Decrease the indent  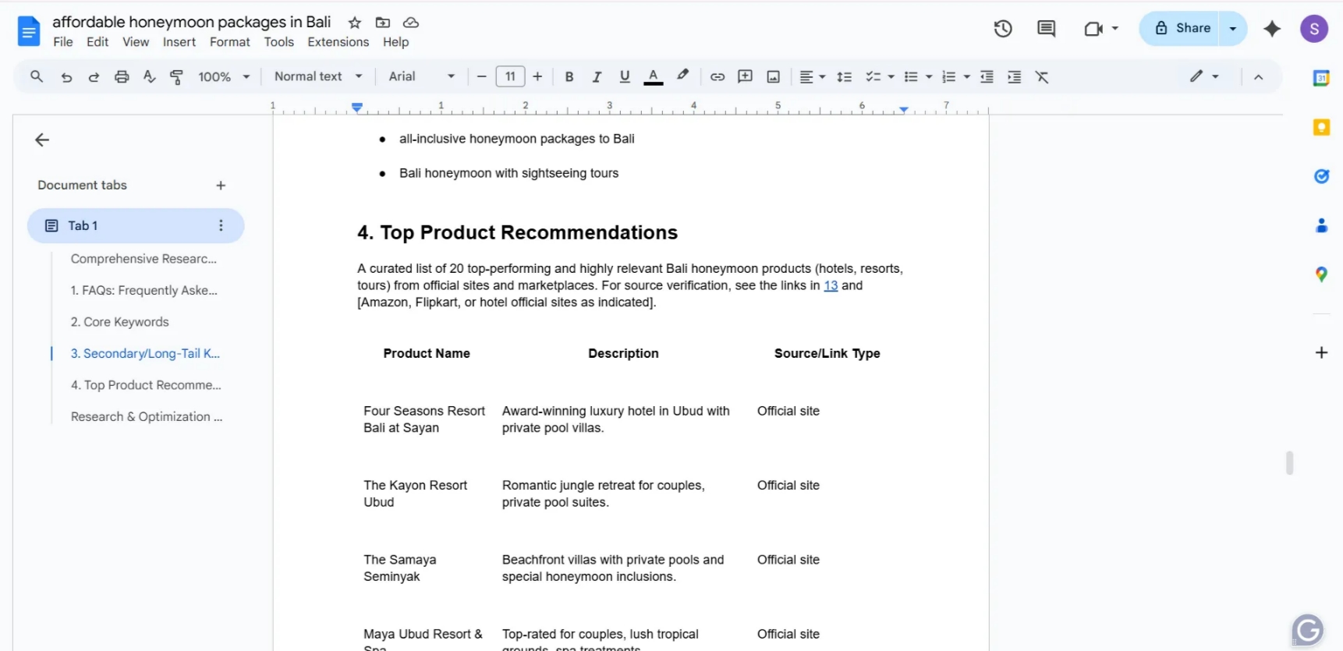coord(987,76)
